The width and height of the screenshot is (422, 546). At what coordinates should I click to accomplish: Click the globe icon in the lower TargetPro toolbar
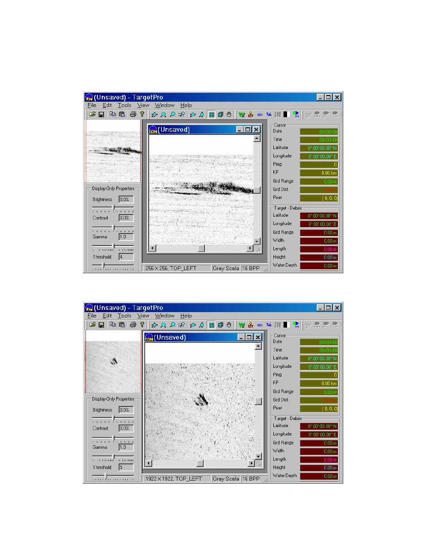[x=295, y=325]
